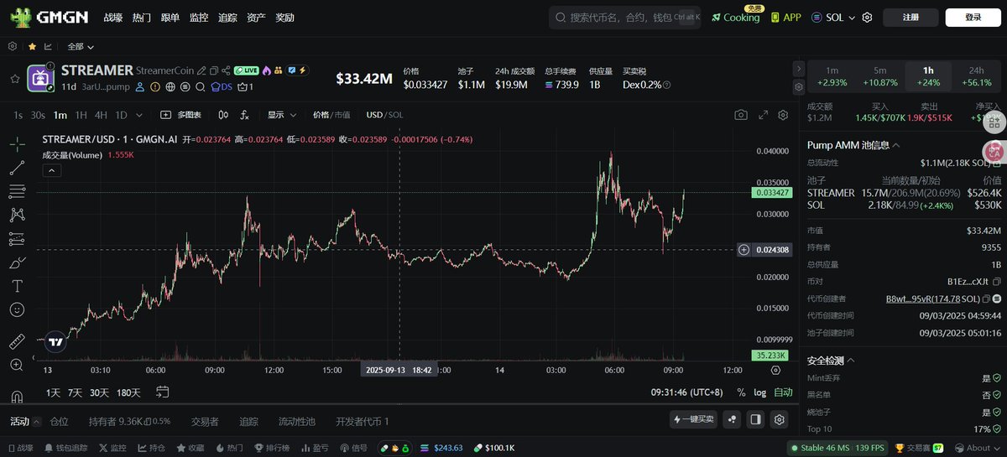Open the settings gear in the activity tab bar

point(780,419)
